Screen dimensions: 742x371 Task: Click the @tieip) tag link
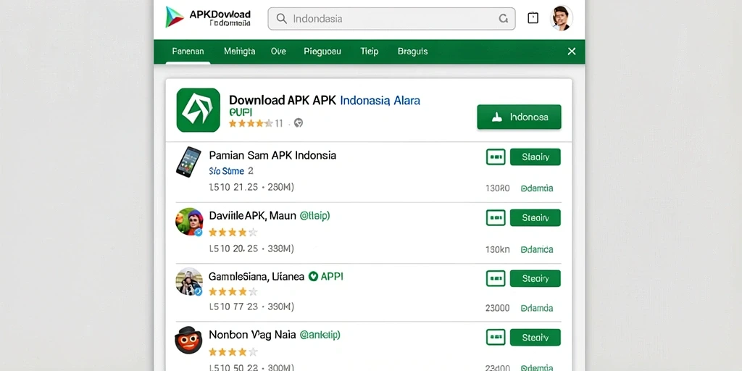coord(314,216)
